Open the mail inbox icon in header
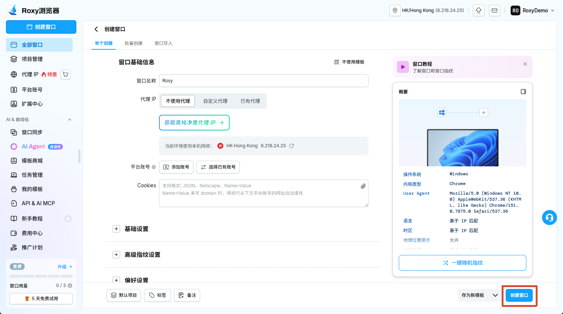Screen dimensions: 563x314 click(x=495, y=10)
